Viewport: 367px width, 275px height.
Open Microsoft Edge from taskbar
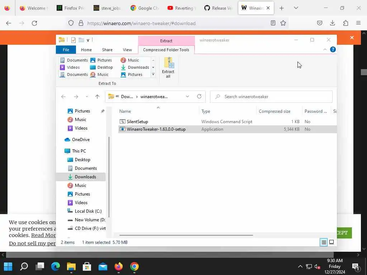(56, 266)
